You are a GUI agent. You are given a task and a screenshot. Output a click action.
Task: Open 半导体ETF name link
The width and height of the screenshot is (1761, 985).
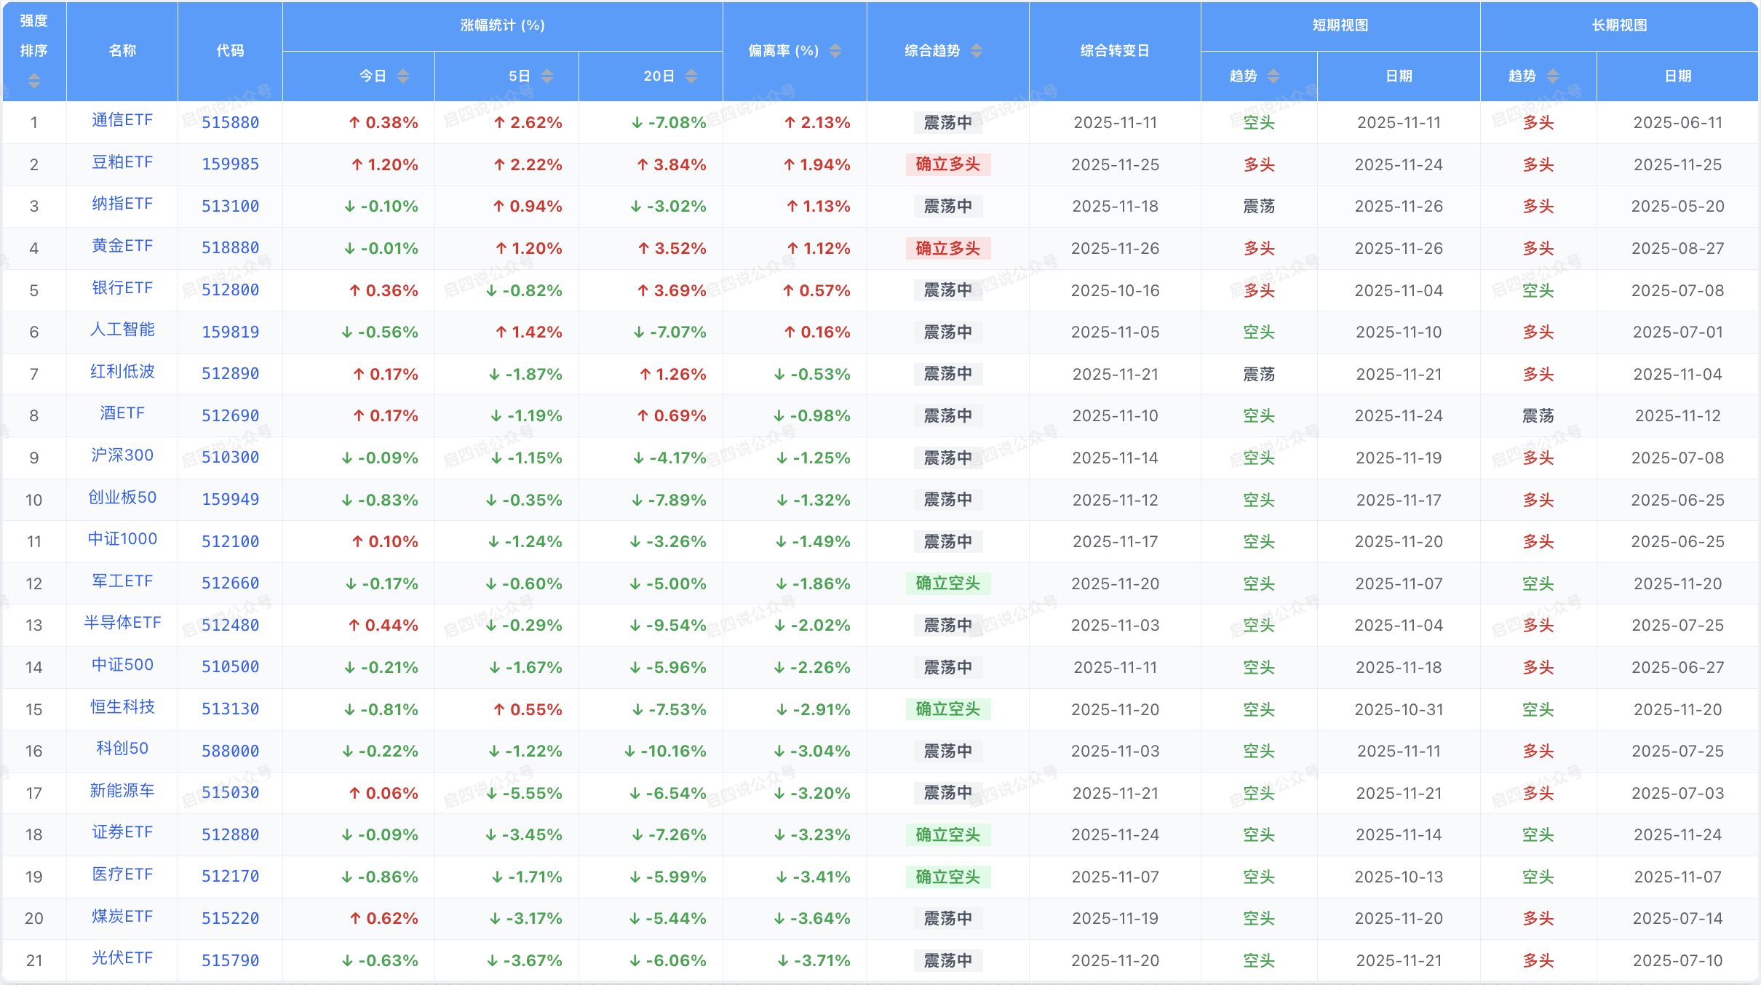tap(122, 623)
